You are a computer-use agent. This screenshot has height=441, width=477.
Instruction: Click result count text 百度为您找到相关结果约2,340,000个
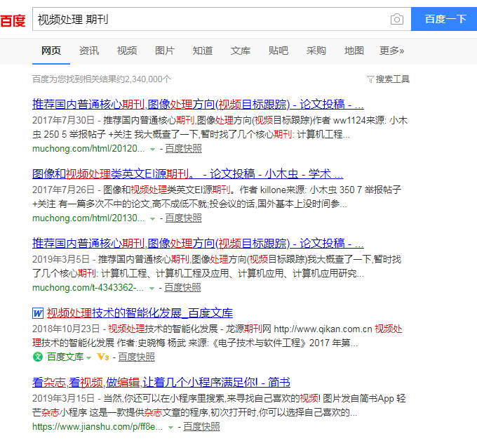pyautogui.click(x=102, y=79)
